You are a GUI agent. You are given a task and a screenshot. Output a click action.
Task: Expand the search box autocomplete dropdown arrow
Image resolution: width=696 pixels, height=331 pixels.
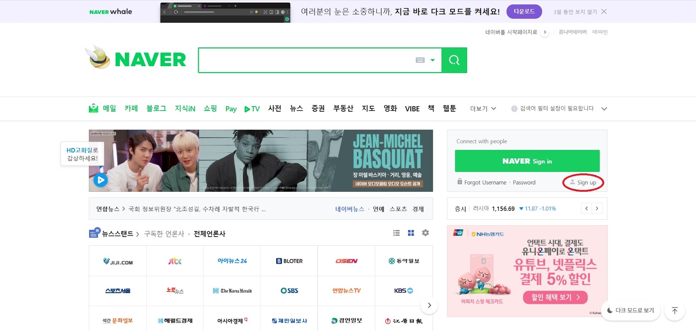click(x=432, y=60)
